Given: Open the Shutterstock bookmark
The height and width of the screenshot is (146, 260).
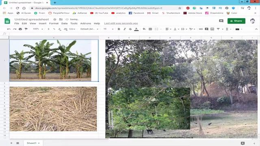Looking at the screenshot, I should click(x=171, y=13).
